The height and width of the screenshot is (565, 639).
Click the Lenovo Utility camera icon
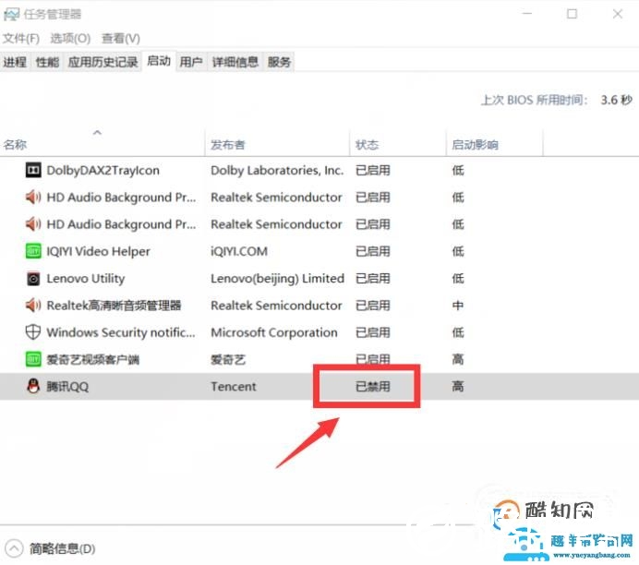(x=33, y=279)
